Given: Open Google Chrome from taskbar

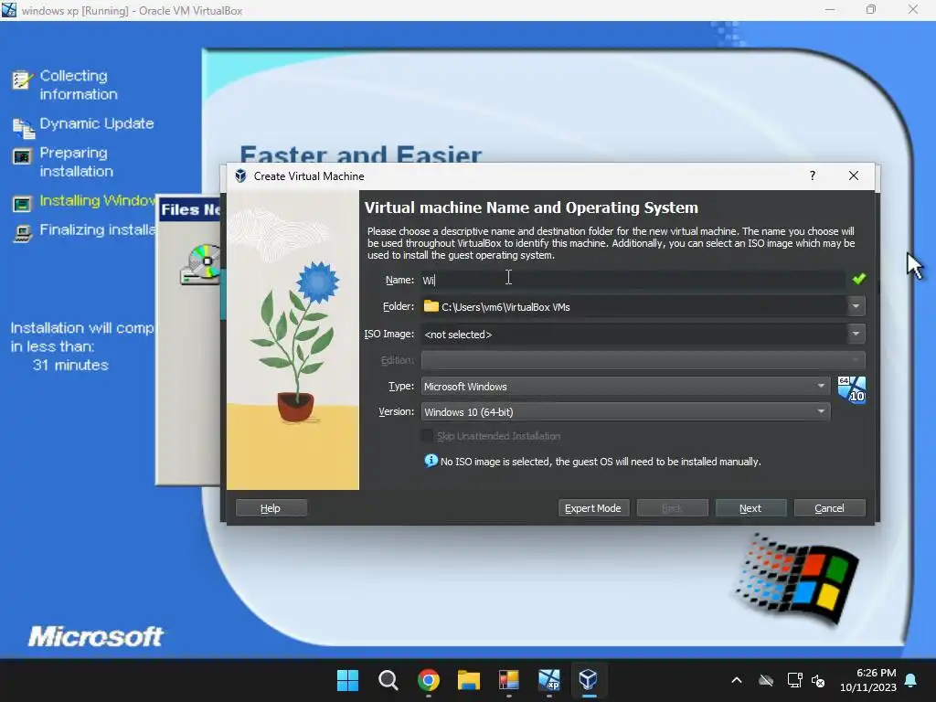Looking at the screenshot, I should pos(429,680).
